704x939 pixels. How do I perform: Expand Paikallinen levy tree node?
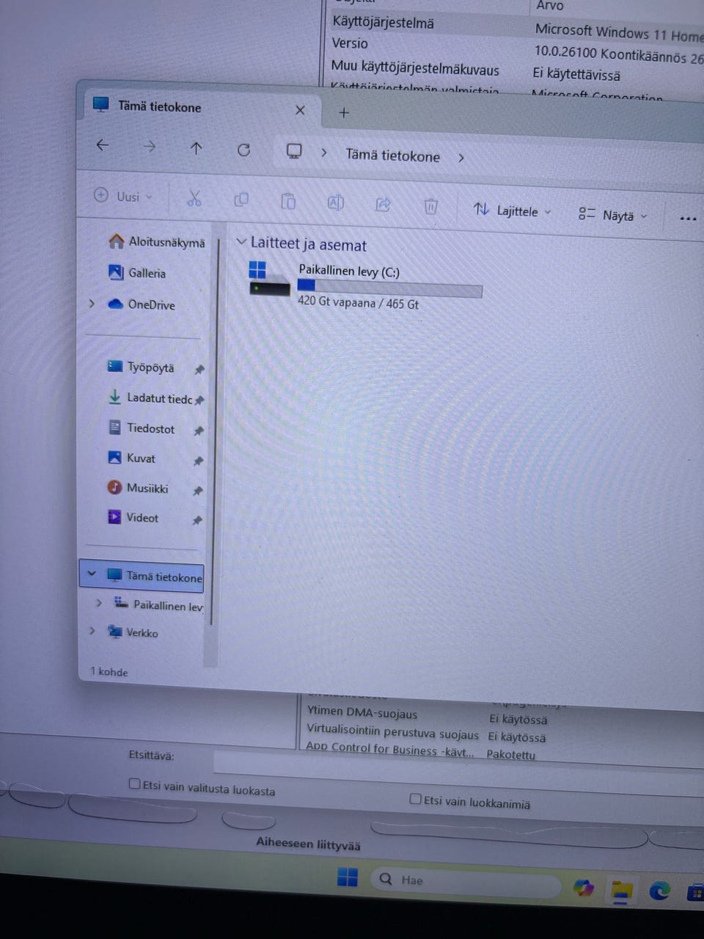99,602
